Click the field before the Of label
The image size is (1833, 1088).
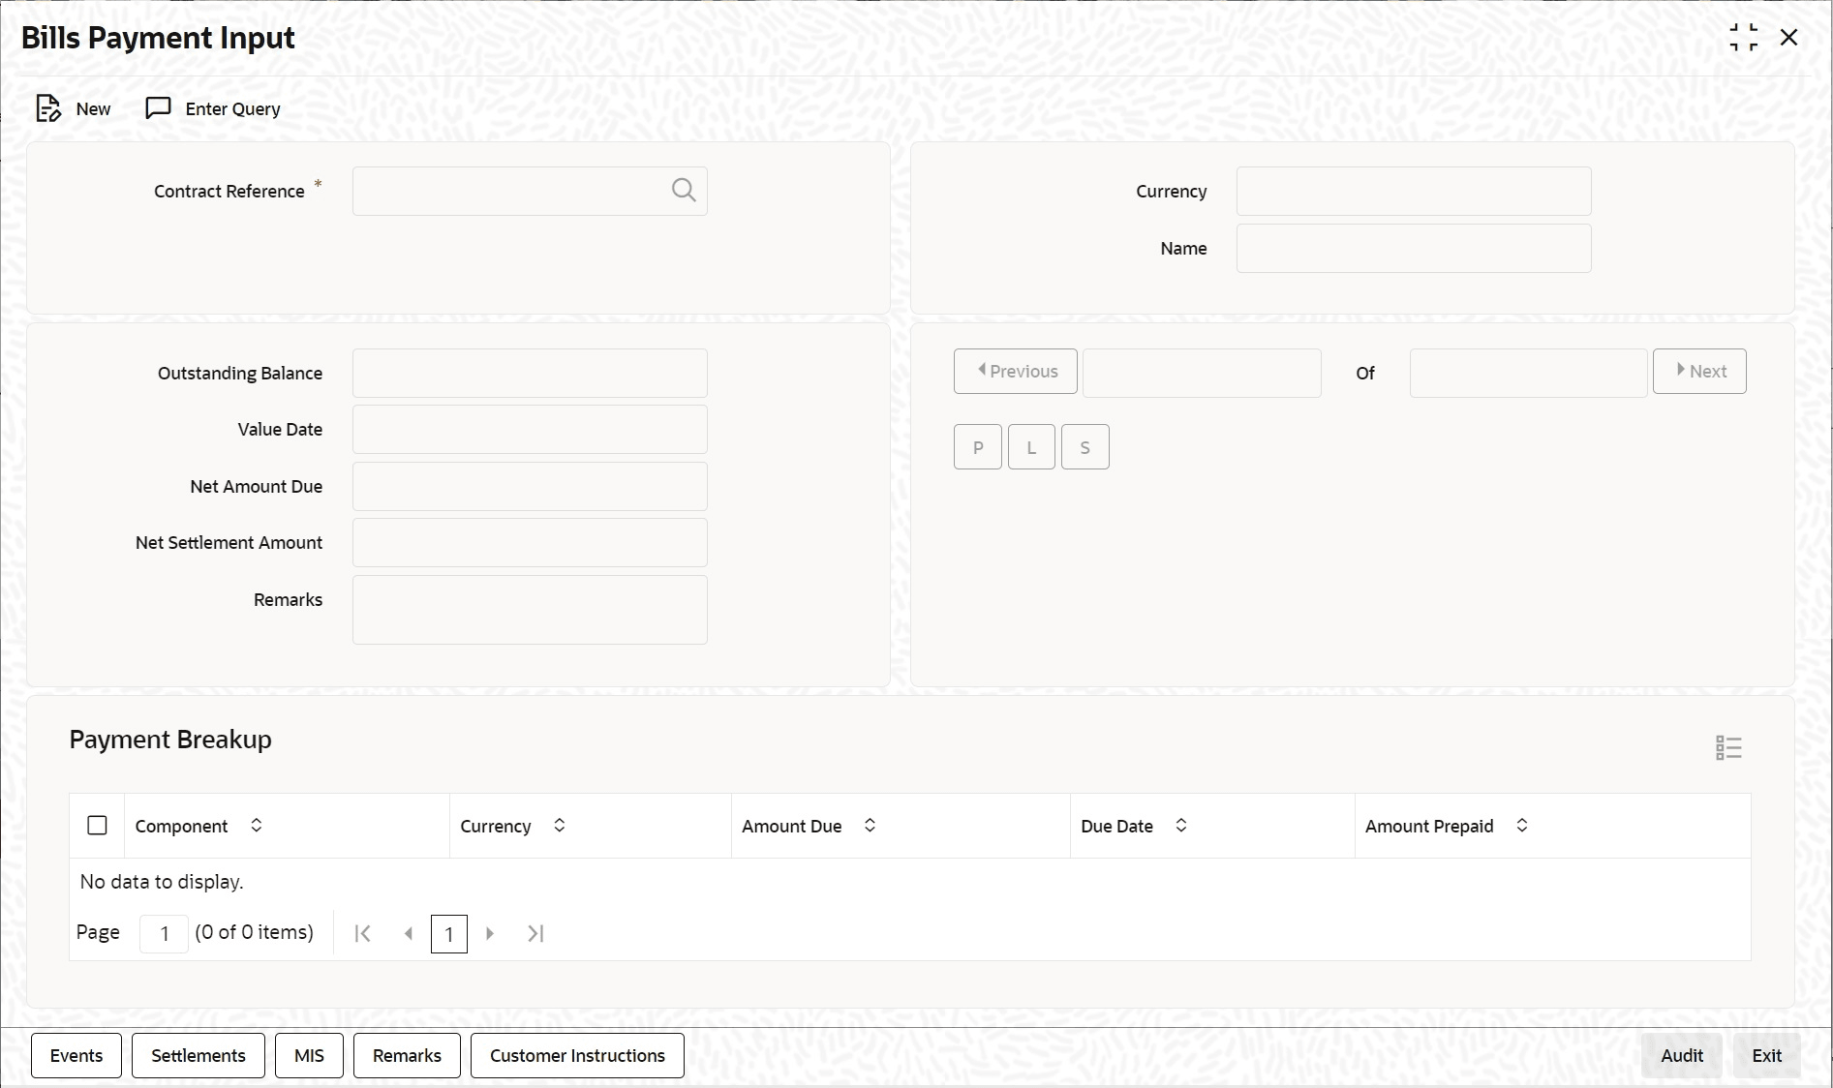tap(1202, 373)
